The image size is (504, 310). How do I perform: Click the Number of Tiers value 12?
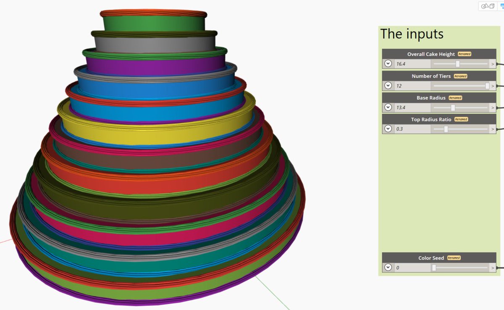coord(412,86)
